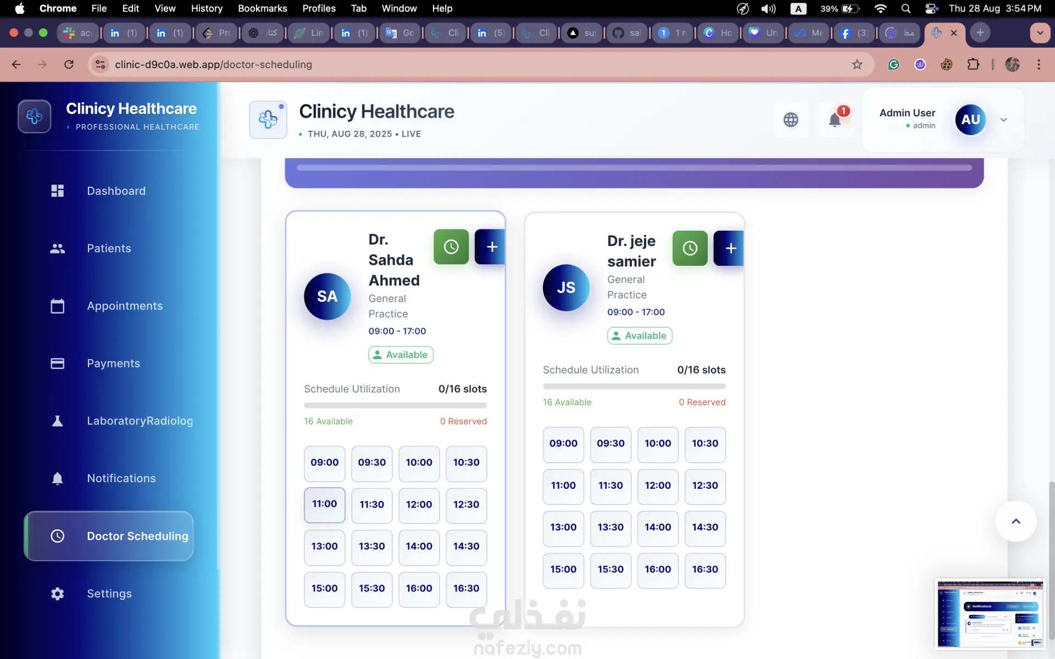Click the blue plus button on Dr. Sahda Ahmed's card

click(491, 247)
